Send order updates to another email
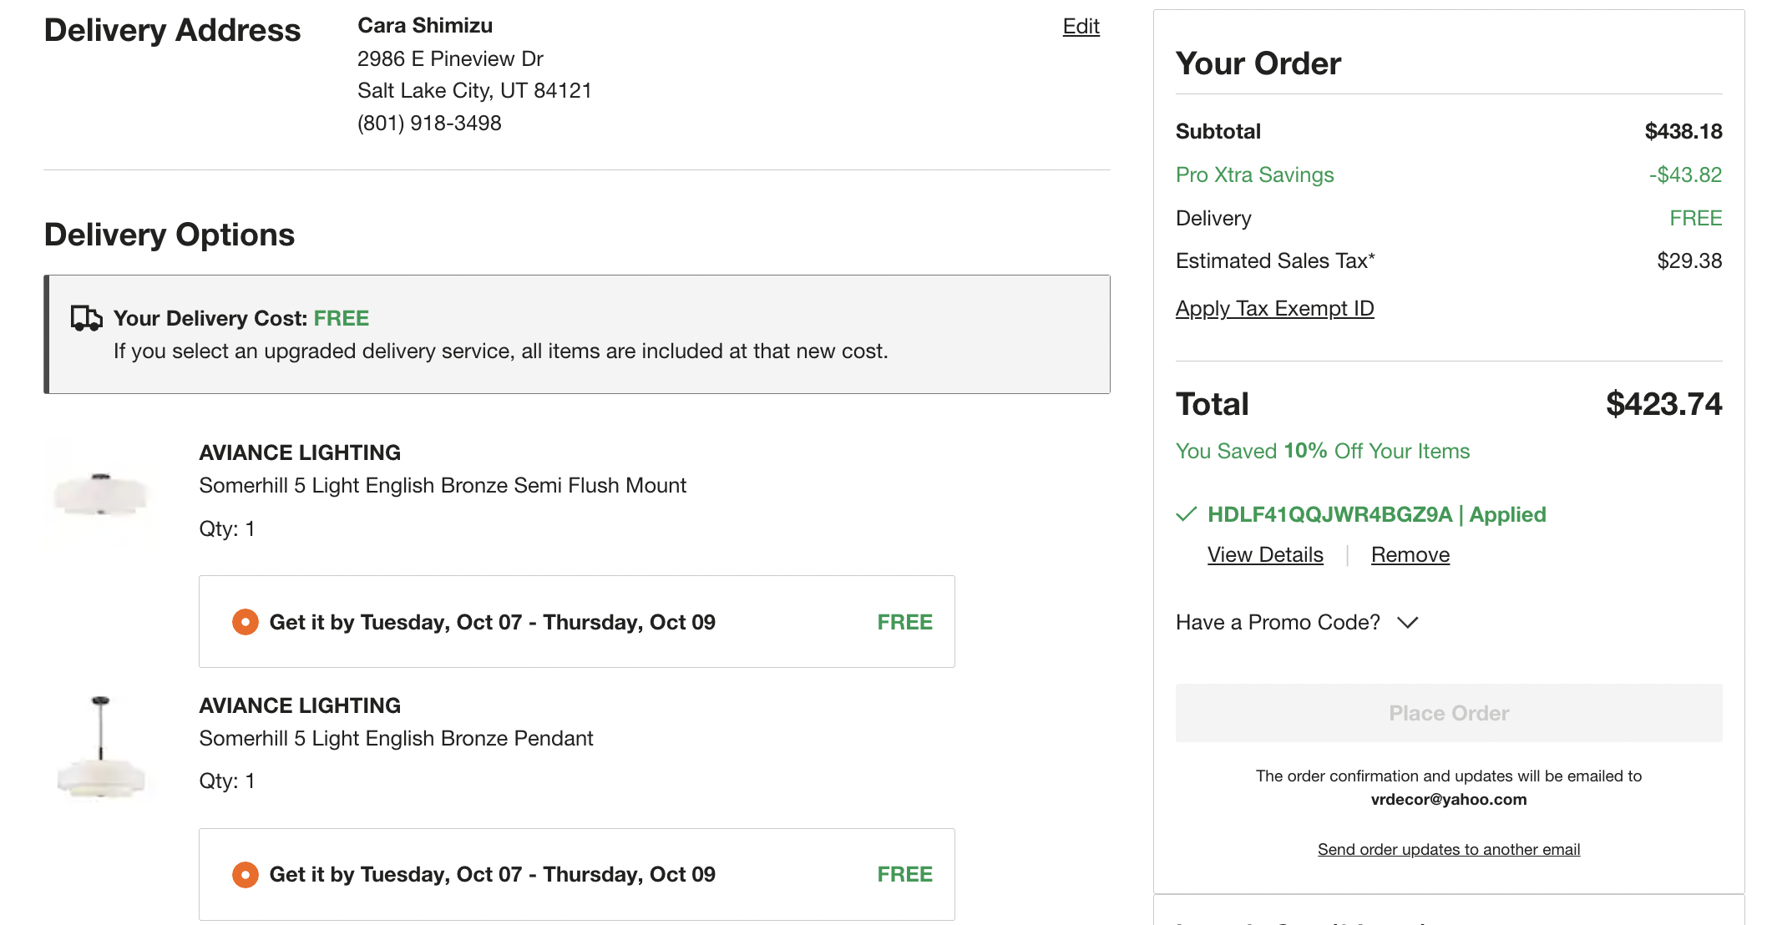 tap(1448, 850)
